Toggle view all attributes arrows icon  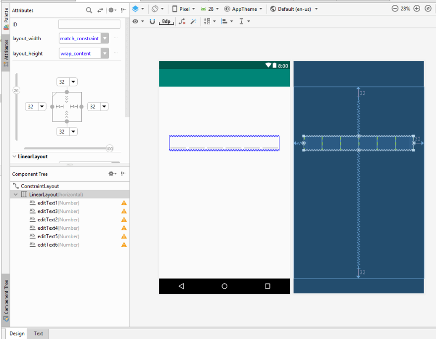(100, 10)
